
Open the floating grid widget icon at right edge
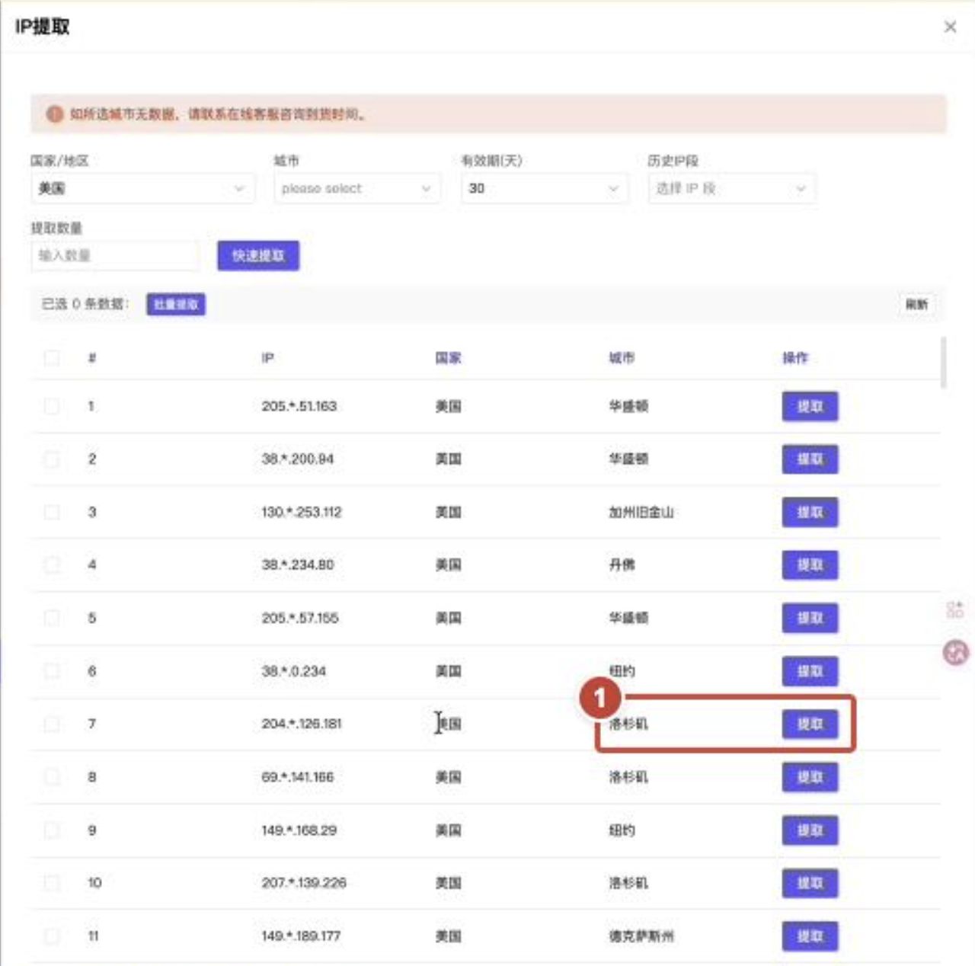[955, 609]
